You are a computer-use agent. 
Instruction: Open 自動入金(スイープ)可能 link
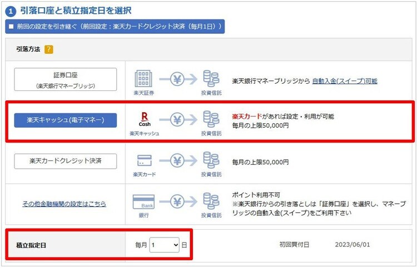tap(345, 81)
